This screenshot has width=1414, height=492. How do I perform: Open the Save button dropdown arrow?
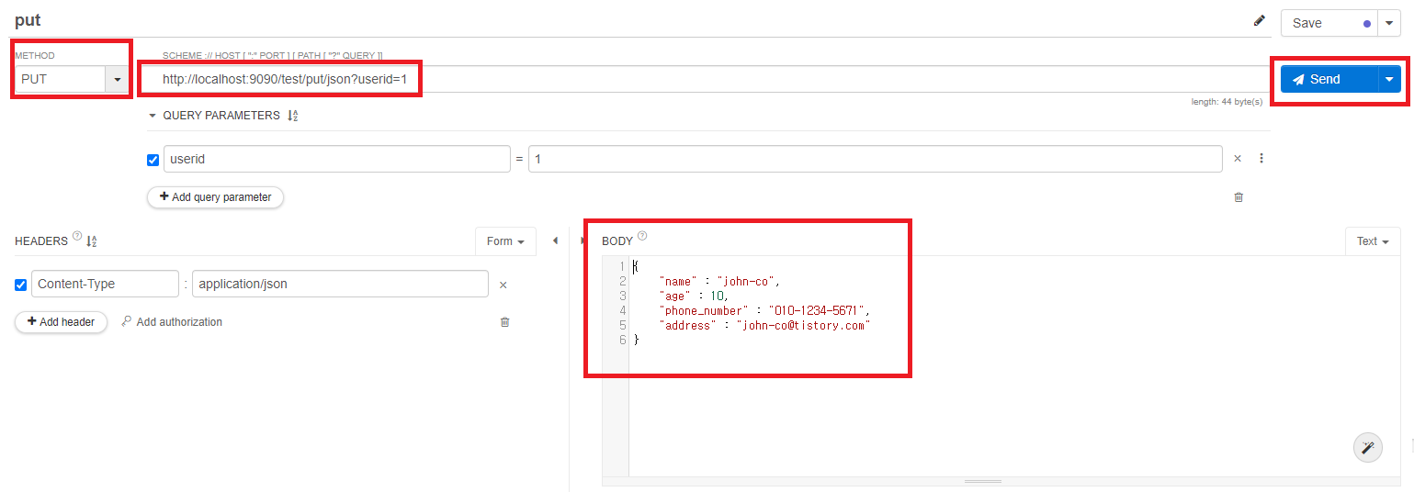pos(1388,23)
